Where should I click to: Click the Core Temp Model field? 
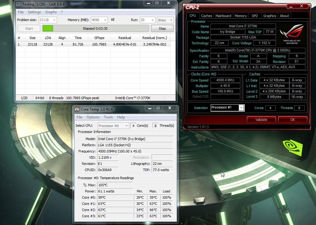point(135,139)
